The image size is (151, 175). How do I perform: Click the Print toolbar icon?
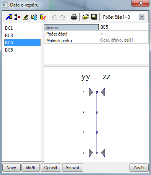coord(74,17)
